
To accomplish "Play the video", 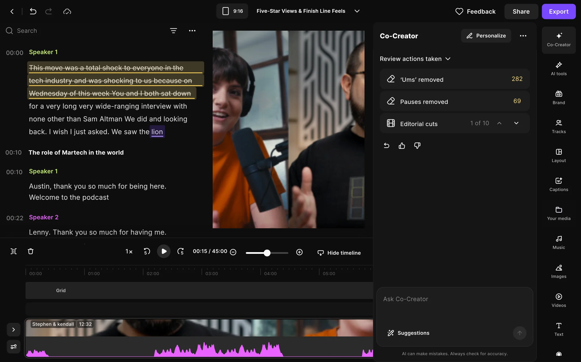I will (x=164, y=251).
